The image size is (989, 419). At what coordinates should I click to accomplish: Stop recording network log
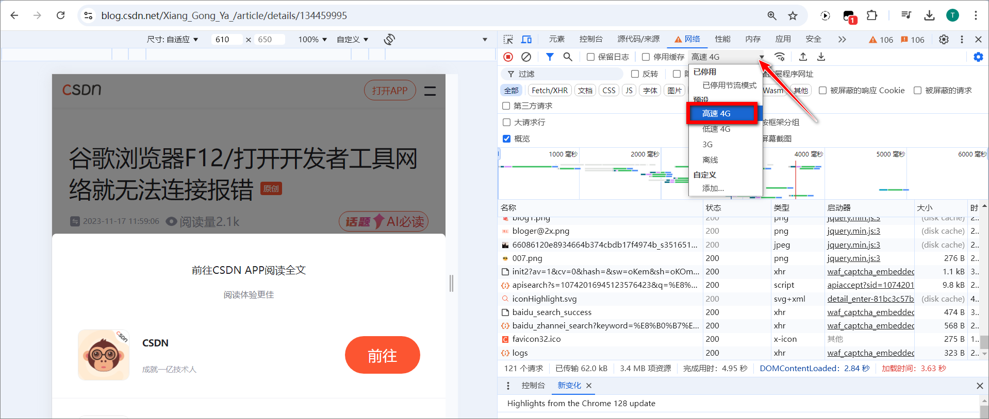point(508,57)
